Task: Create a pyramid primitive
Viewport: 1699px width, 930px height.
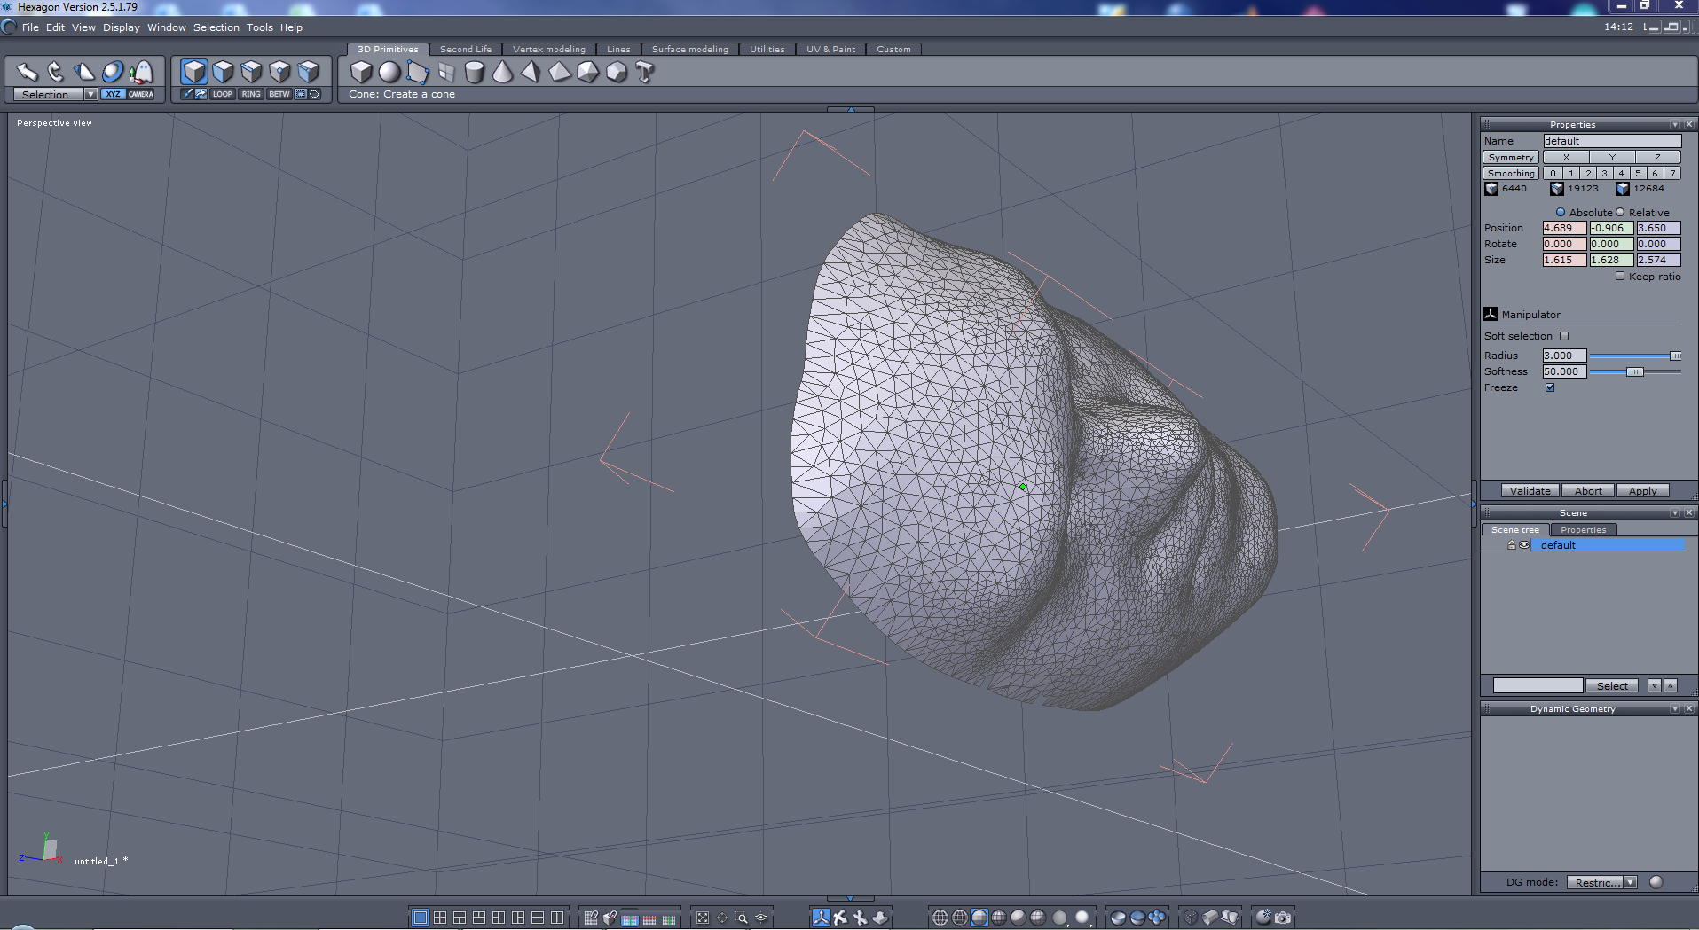Action: [x=531, y=72]
